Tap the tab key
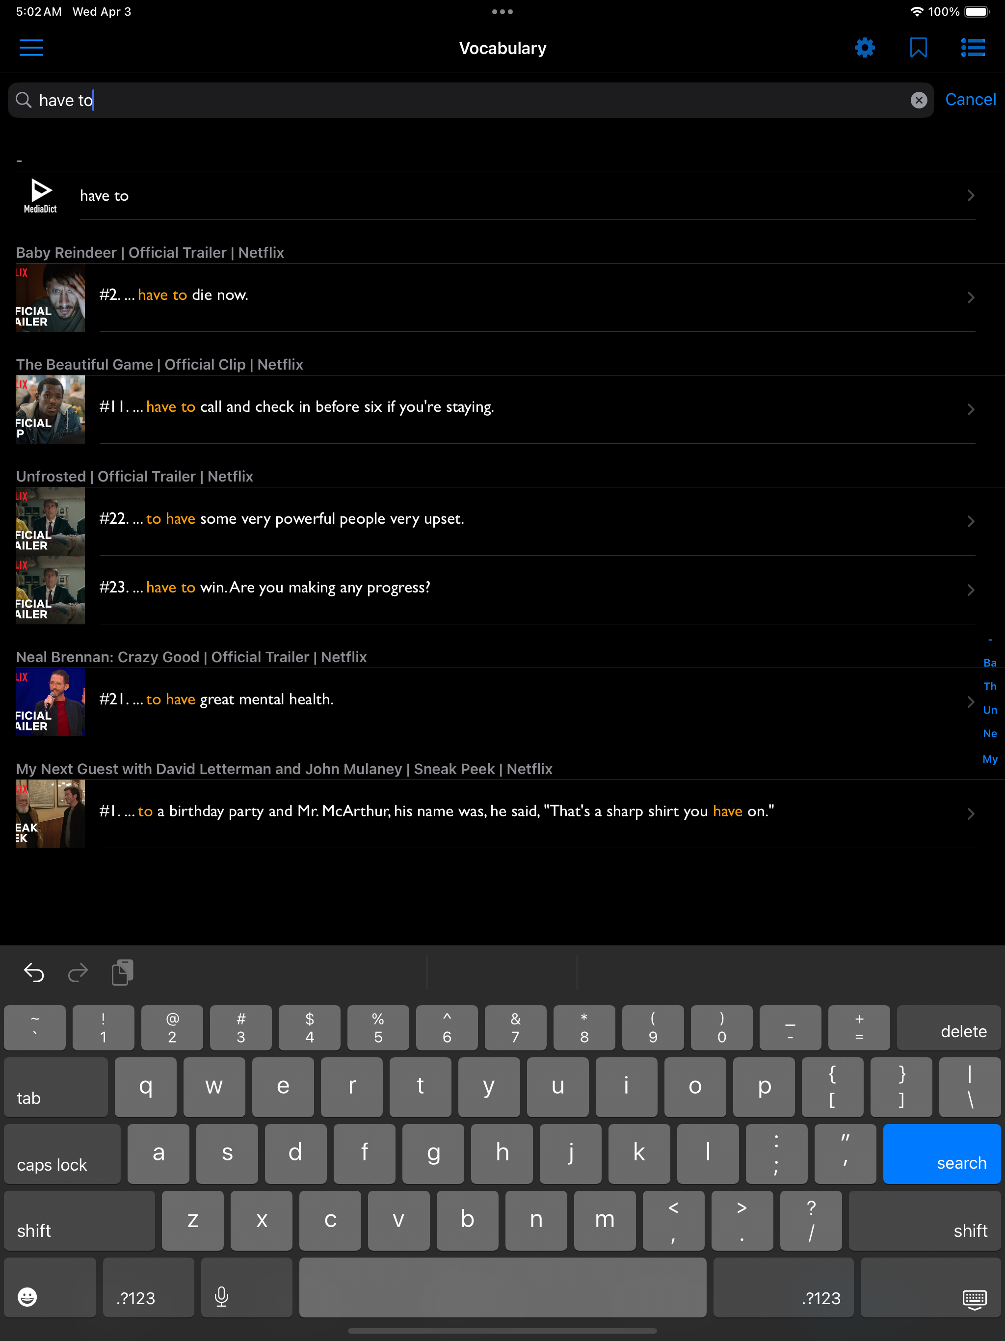The height and width of the screenshot is (1341, 1005). tap(56, 1087)
